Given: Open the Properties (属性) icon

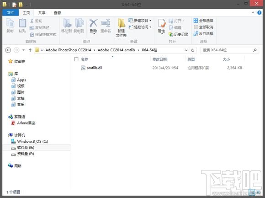Looking at the screenshot, I should pyautogui.click(x=162, y=26).
